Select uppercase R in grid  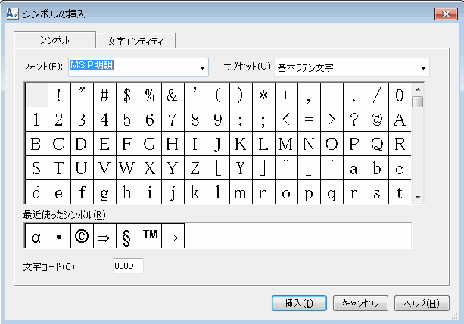pyautogui.click(x=400, y=144)
